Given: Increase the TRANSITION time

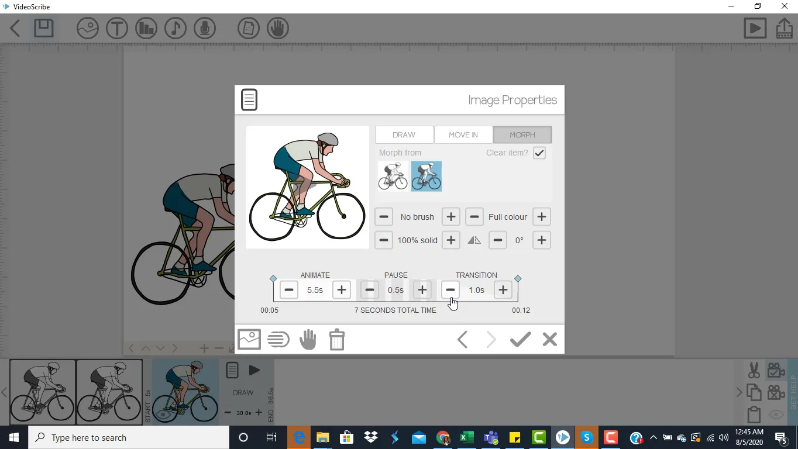Looking at the screenshot, I should 503,290.
